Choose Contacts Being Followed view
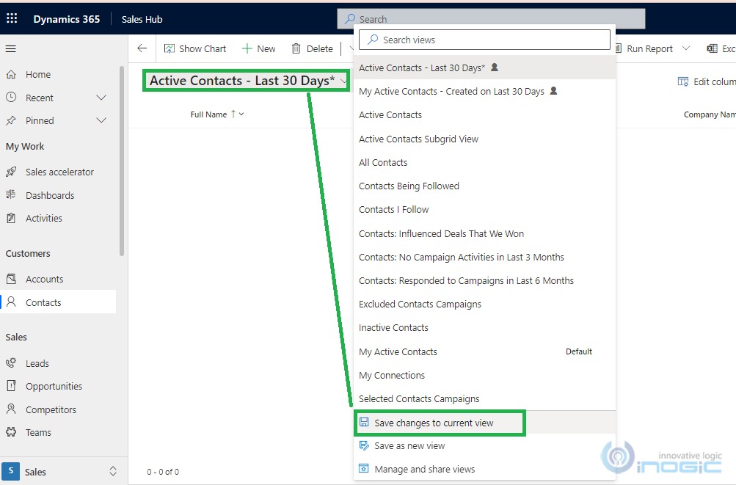Viewport: 736px width, 485px height. tap(484, 186)
